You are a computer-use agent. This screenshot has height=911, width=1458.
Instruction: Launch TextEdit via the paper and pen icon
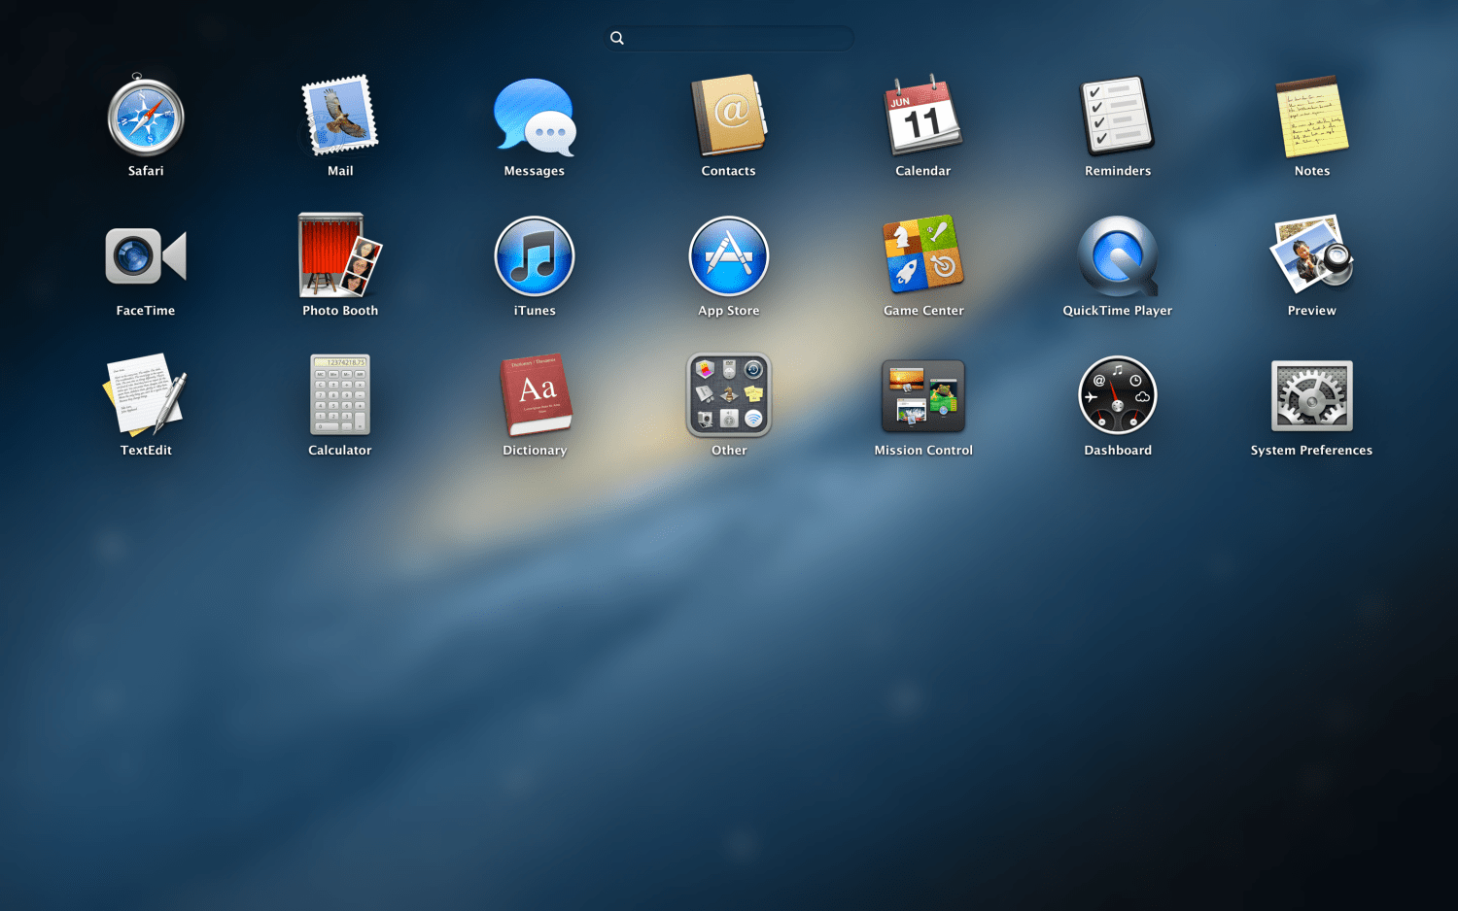146,394
